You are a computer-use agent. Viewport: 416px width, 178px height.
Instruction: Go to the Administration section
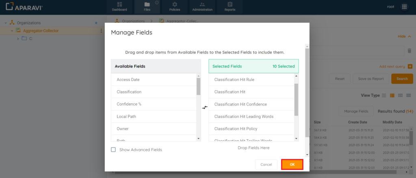[x=202, y=7]
